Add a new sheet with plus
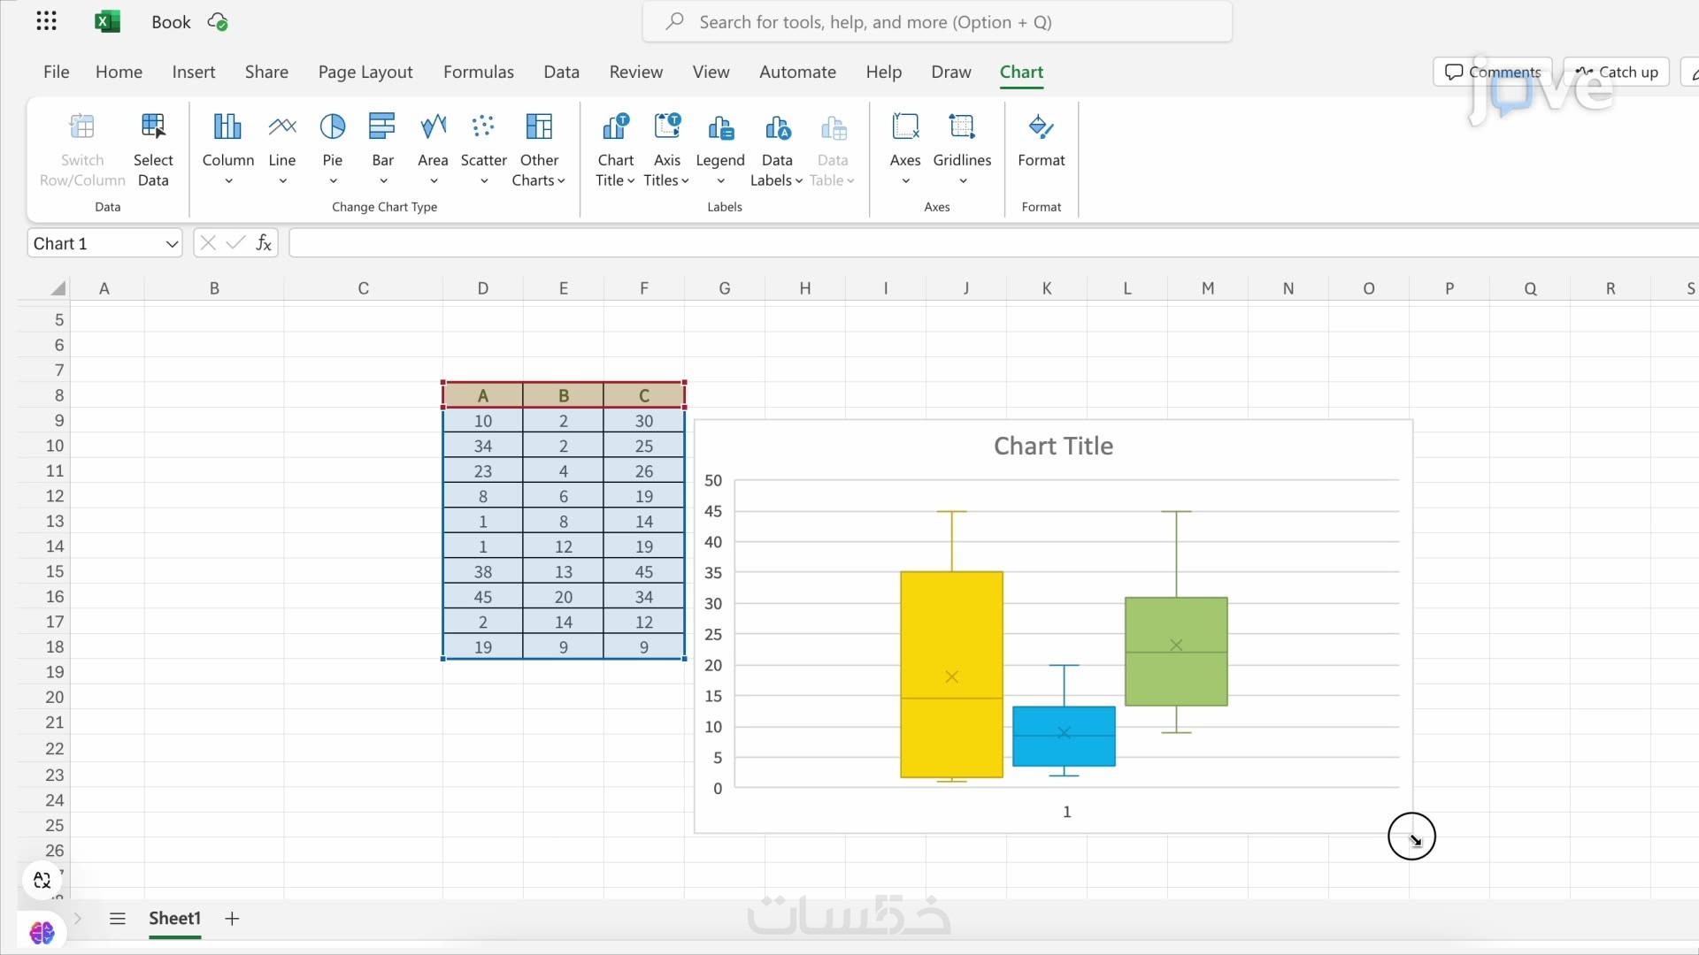Image resolution: width=1699 pixels, height=955 pixels. pyautogui.click(x=232, y=918)
